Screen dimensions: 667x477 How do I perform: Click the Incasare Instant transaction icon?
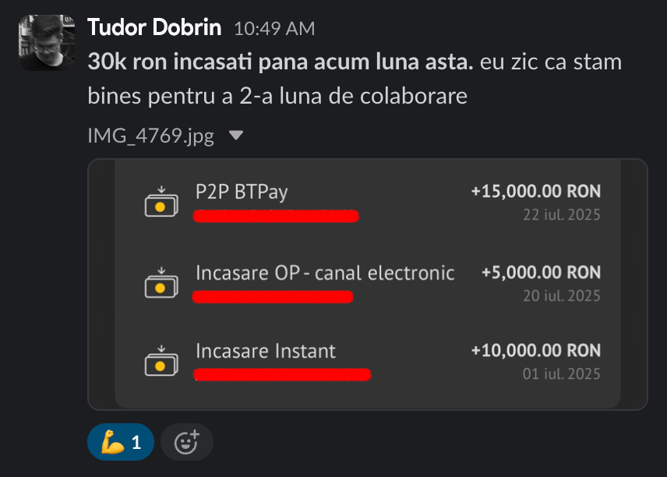point(161,361)
